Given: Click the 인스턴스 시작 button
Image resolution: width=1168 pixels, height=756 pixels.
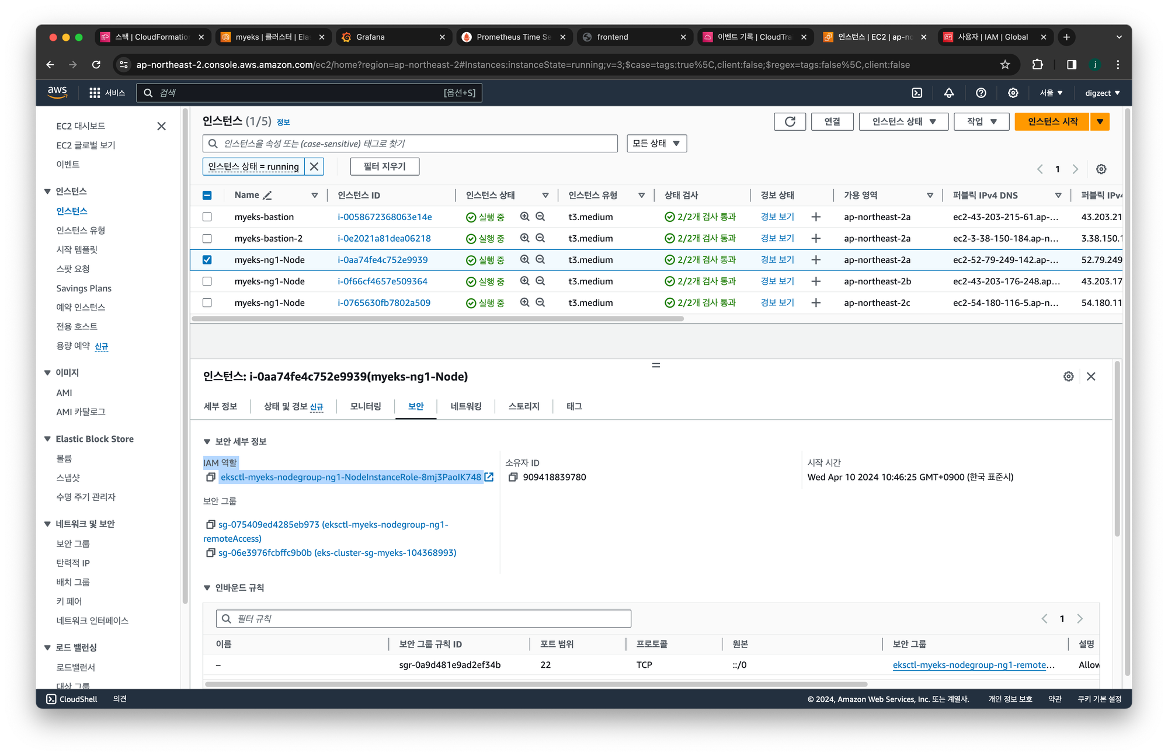Looking at the screenshot, I should [1052, 121].
